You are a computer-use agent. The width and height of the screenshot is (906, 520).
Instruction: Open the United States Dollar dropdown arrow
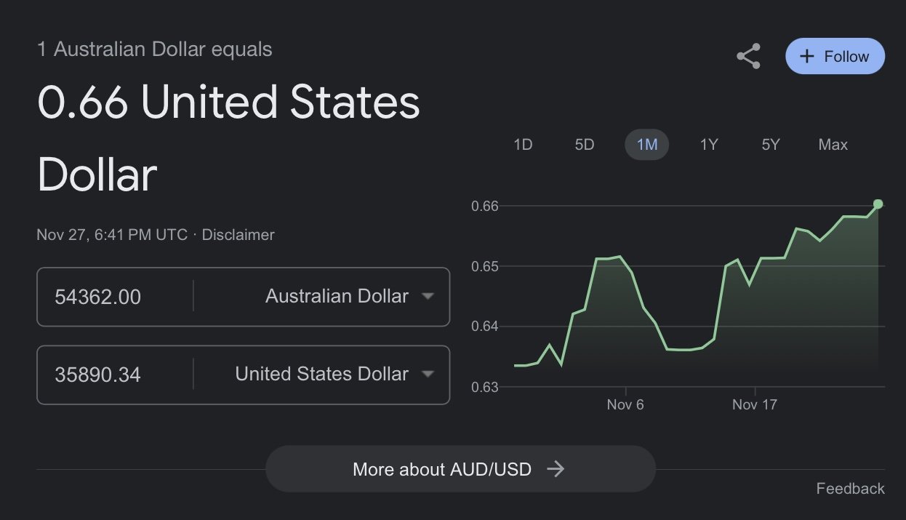[428, 374]
